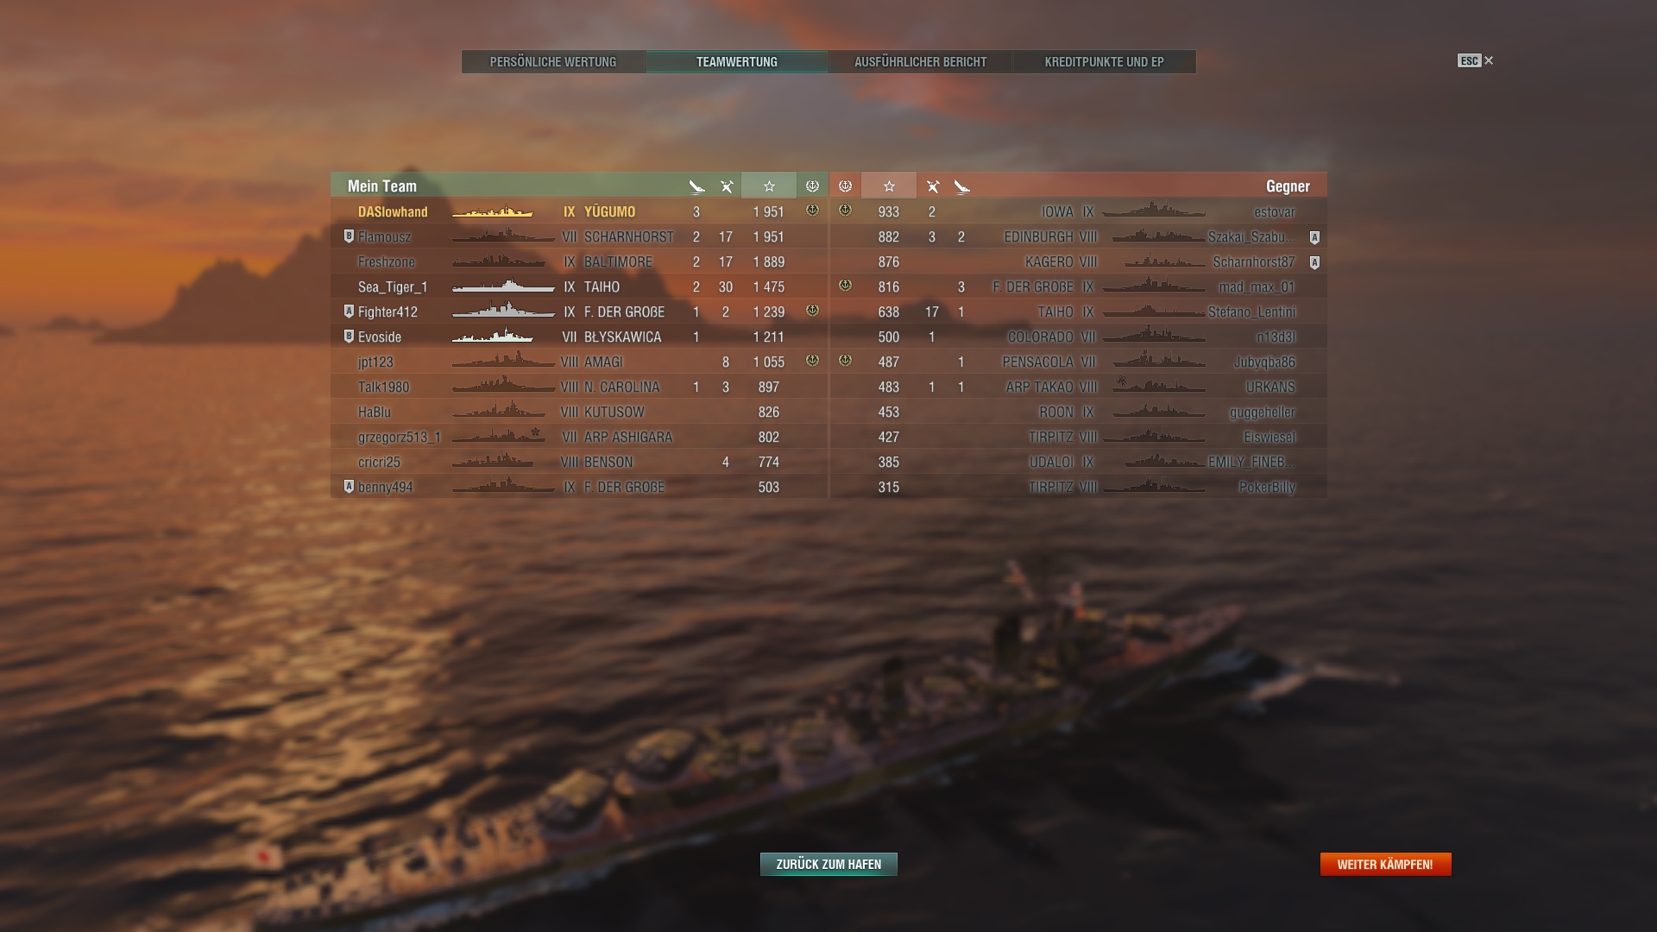1657x932 pixels.
Task: Sort enemy team by ships destroyed icon
Action: coord(961,186)
